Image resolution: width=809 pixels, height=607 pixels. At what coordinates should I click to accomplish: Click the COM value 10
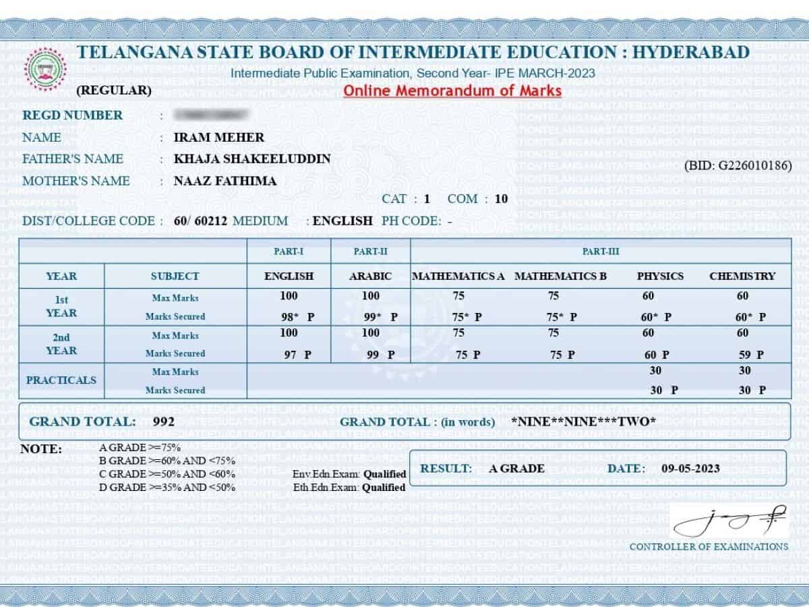tap(501, 199)
